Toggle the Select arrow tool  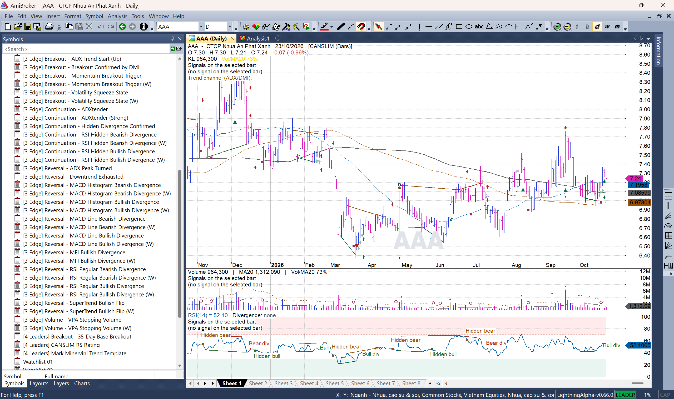click(x=379, y=27)
